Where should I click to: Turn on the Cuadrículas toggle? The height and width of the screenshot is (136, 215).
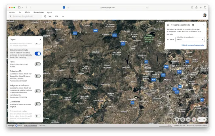pos(38,104)
